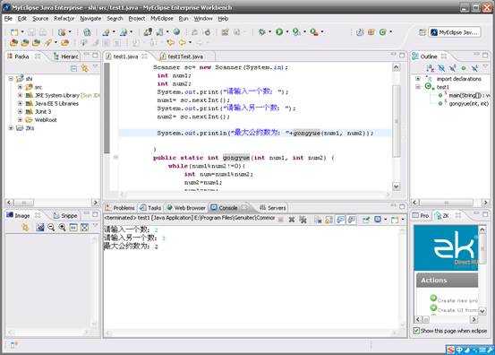Expand the WebRoot folder
This screenshot has width=495, height=355.
[21, 120]
